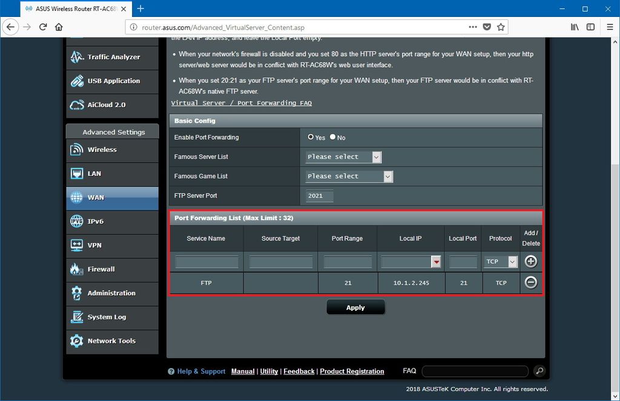Click the Apply button
Viewport: 620px width, 401px height.
coord(355,307)
